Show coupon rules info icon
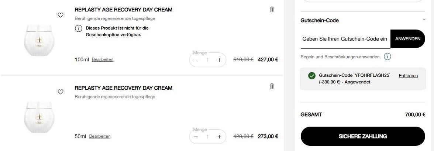 pyautogui.click(x=387, y=57)
